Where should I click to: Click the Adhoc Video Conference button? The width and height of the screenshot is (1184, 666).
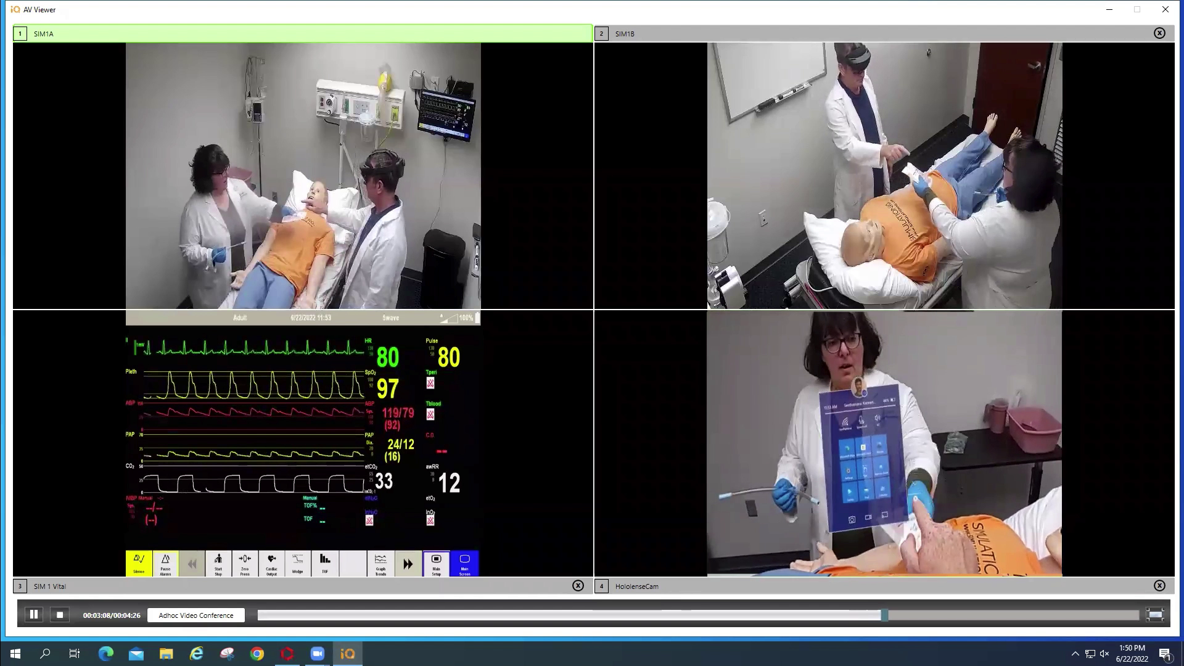196,615
